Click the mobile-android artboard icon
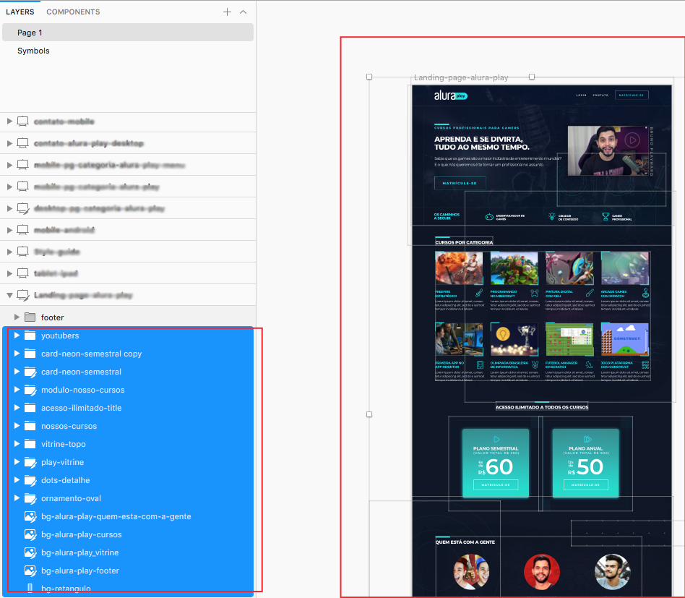This screenshot has width=685, height=598. [22, 230]
